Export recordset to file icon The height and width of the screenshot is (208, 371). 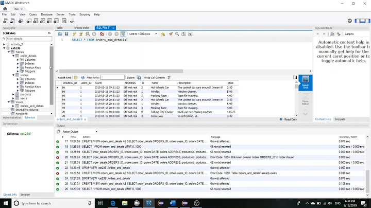click(x=139, y=78)
